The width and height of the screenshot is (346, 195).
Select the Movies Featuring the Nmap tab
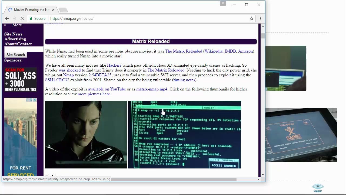(x=31, y=10)
